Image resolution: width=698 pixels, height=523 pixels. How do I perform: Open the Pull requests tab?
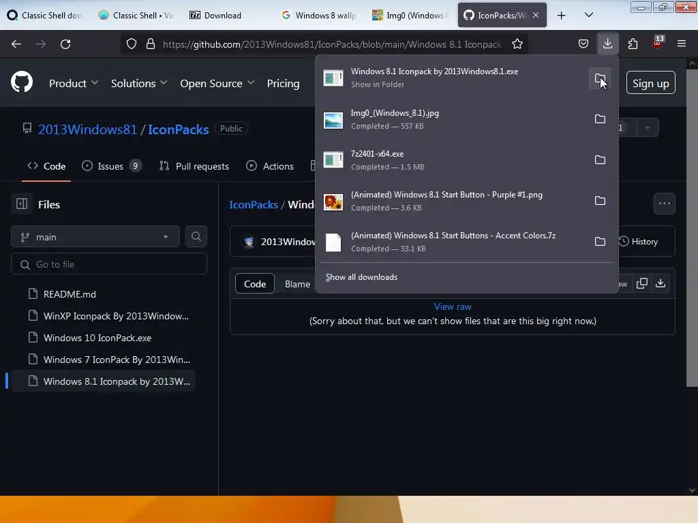194,166
